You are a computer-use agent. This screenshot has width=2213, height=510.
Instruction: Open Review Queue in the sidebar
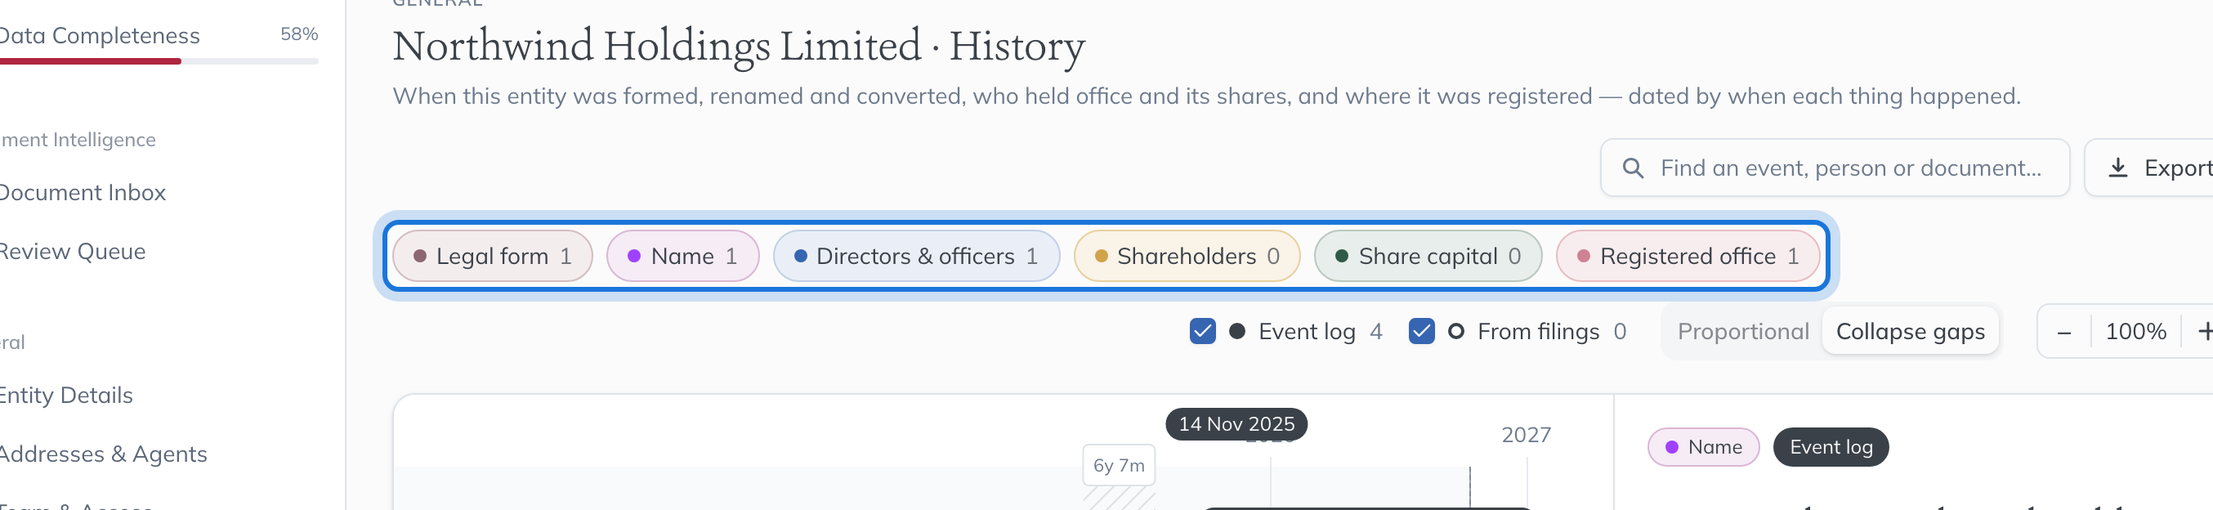point(72,252)
